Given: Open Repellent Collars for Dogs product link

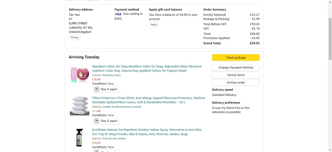Looking at the screenshot, I should pyautogui.click(x=147, y=68).
